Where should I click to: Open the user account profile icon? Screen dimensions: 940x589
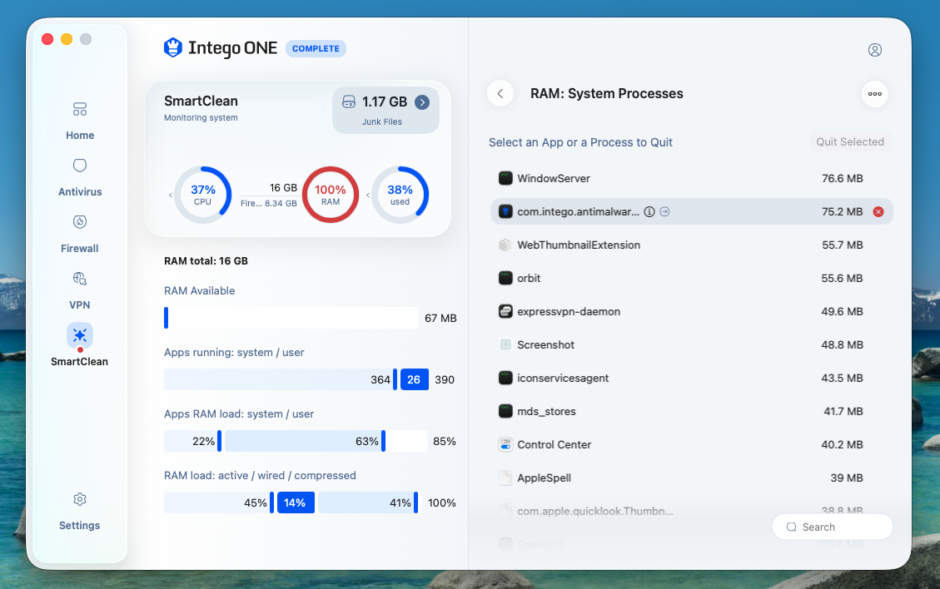[875, 50]
